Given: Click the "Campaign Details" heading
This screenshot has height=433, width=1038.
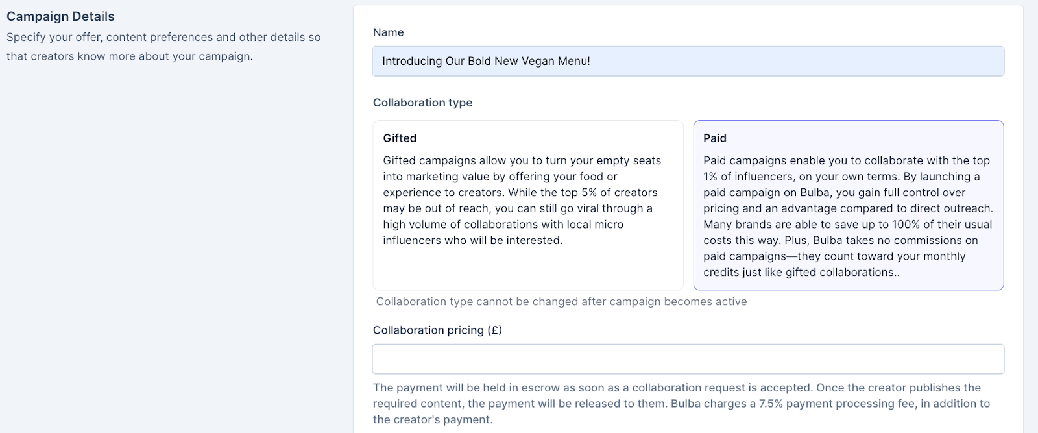Looking at the screenshot, I should 60,16.
